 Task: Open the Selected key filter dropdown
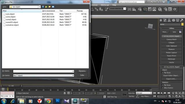(144, 93)
